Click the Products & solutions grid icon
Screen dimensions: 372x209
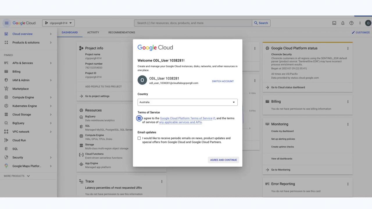point(6,42)
